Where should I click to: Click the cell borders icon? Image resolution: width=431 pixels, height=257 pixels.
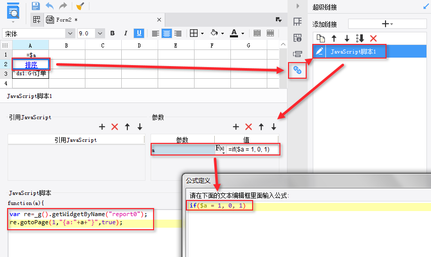click(x=194, y=33)
